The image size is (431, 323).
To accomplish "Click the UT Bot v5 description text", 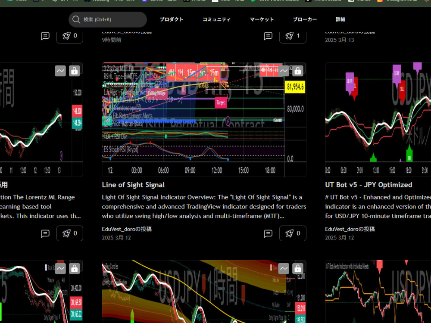I will point(378,207).
